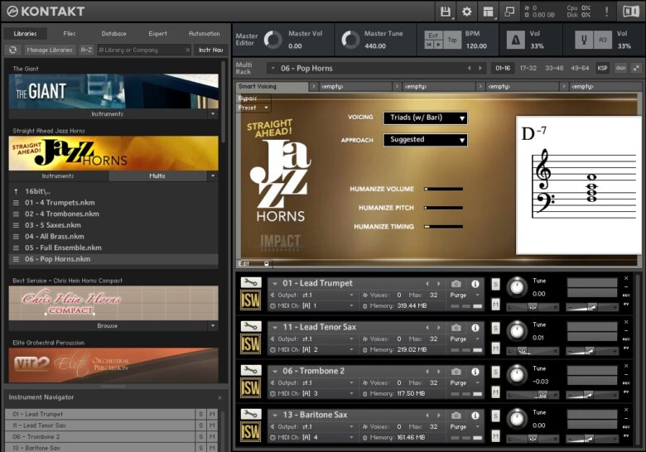Screen dimensions: 646x452
Task: Open the options gear icon
Action: click(467, 12)
